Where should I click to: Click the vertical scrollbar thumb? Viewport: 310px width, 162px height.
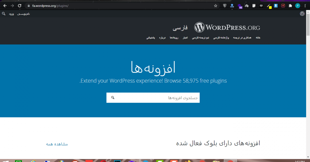(x=308, y=25)
